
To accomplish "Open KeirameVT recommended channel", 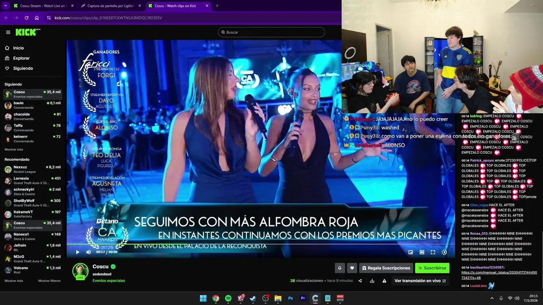I will tap(33, 214).
